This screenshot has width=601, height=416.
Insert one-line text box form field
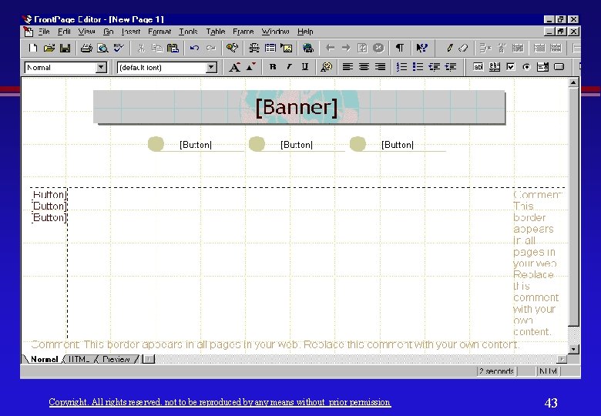[478, 67]
